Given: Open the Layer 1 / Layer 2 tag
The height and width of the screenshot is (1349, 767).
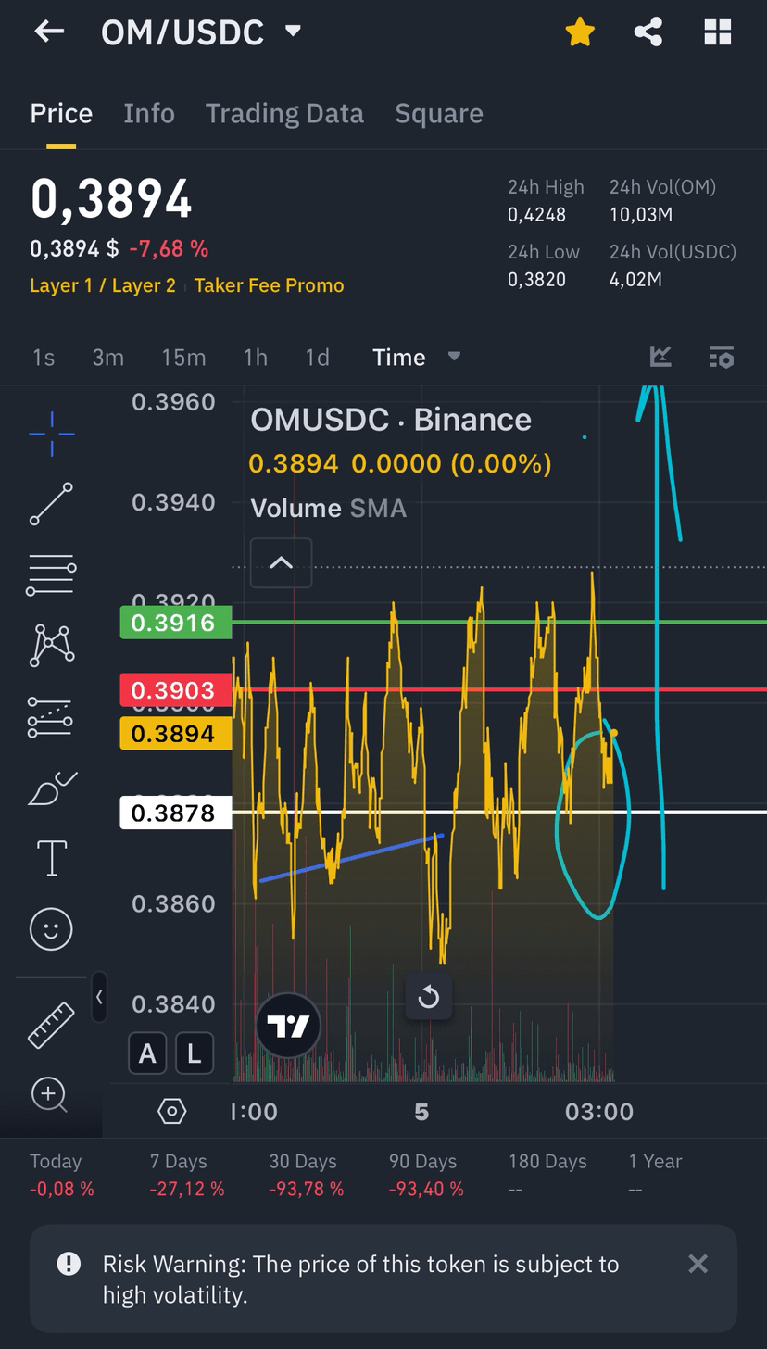Looking at the screenshot, I should point(103,285).
